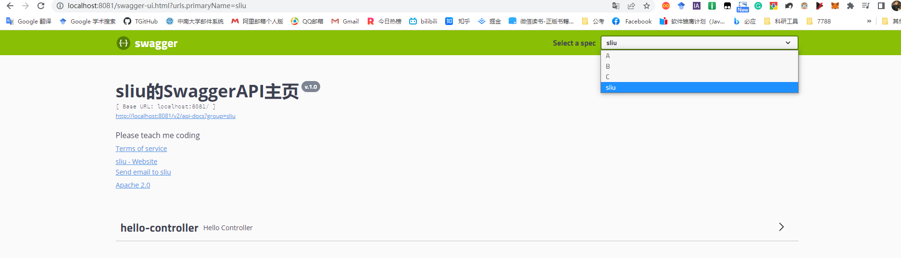The height and width of the screenshot is (258, 901).
Task: Open the black Tampermonkey extension icon
Action: tap(727, 6)
